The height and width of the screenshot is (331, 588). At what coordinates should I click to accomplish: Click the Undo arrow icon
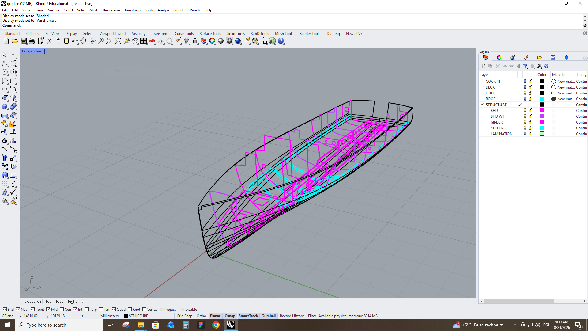click(x=75, y=41)
